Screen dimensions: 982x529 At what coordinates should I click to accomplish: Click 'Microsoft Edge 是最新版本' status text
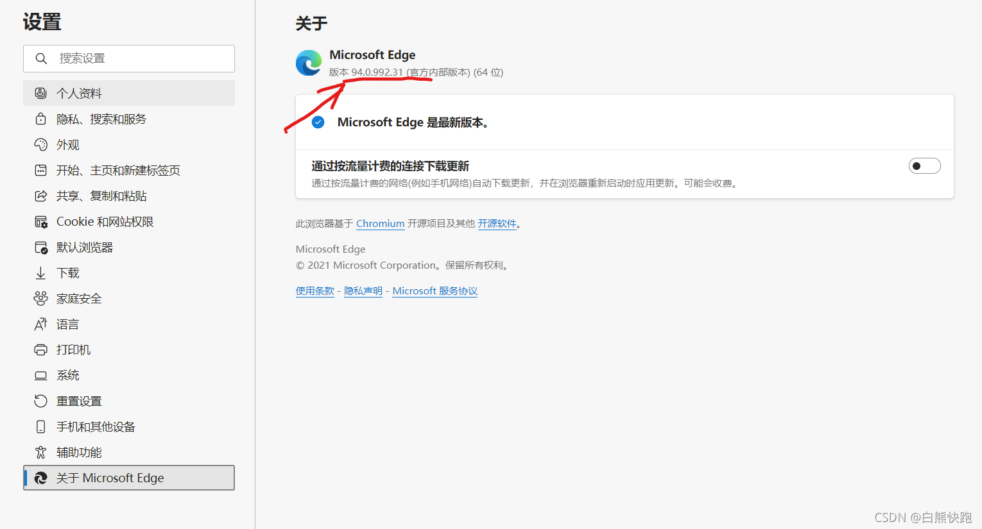click(x=414, y=122)
